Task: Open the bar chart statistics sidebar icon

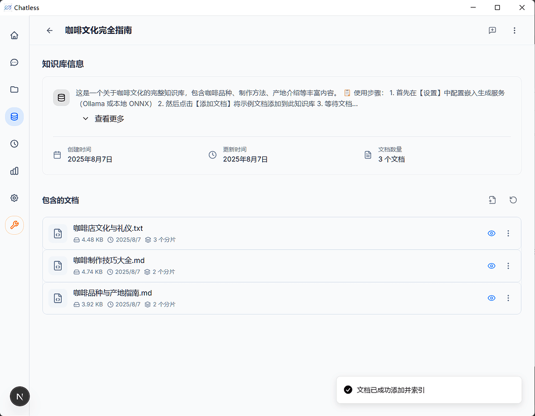Action: point(14,171)
